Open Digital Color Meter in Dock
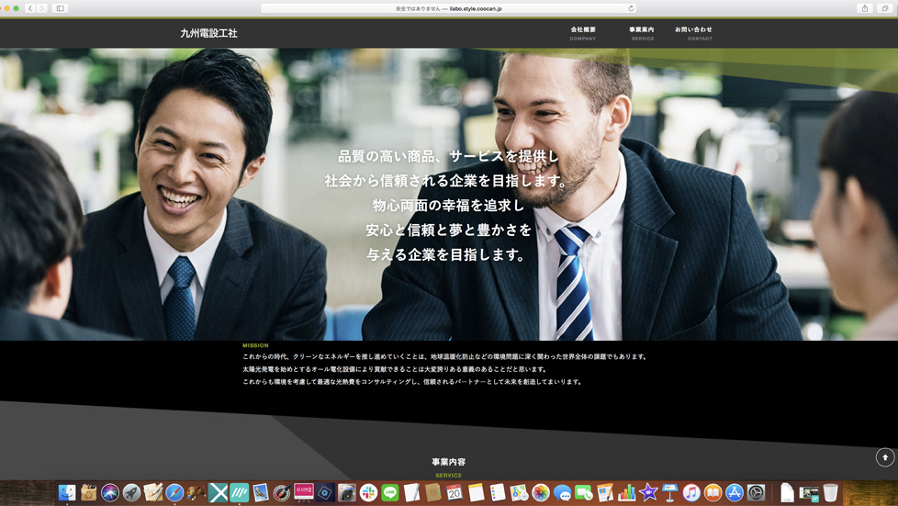 (282, 492)
